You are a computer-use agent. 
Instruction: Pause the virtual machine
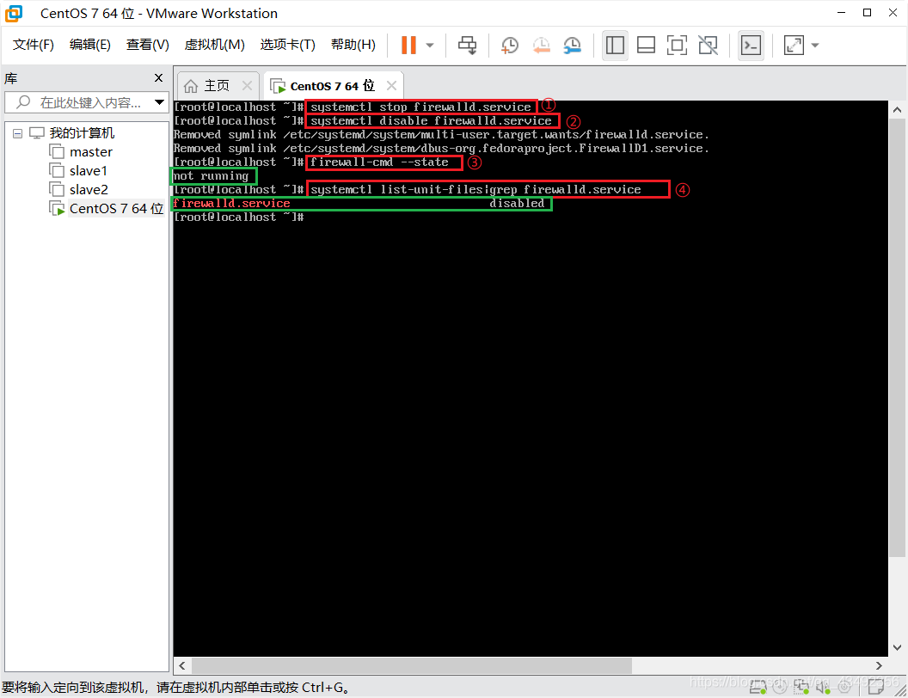click(408, 46)
